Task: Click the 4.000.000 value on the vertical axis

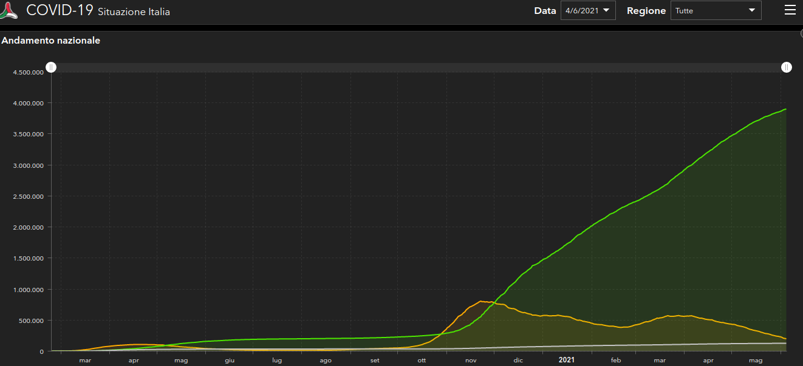Action: pyautogui.click(x=28, y=103)
